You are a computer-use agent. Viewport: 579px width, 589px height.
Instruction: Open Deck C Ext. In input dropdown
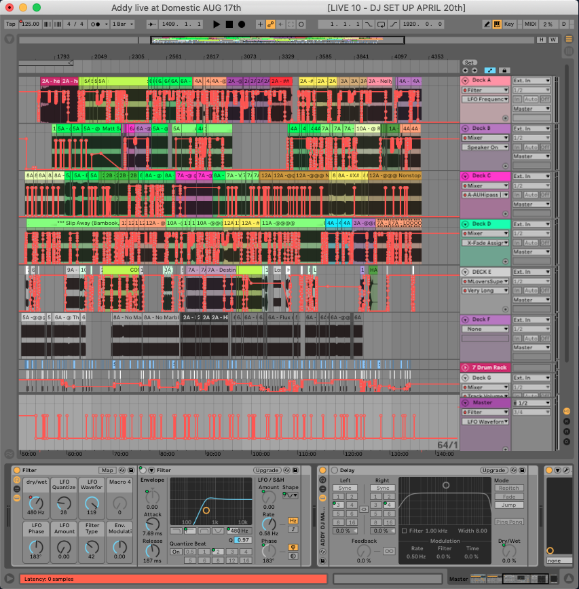[x=531, y=176]
